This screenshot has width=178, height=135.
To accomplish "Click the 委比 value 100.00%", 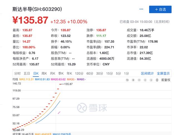I will [x=29, y=47].
